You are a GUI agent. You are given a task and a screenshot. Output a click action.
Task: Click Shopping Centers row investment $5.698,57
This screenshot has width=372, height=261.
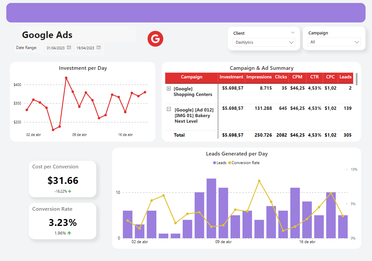pos(233,88)
